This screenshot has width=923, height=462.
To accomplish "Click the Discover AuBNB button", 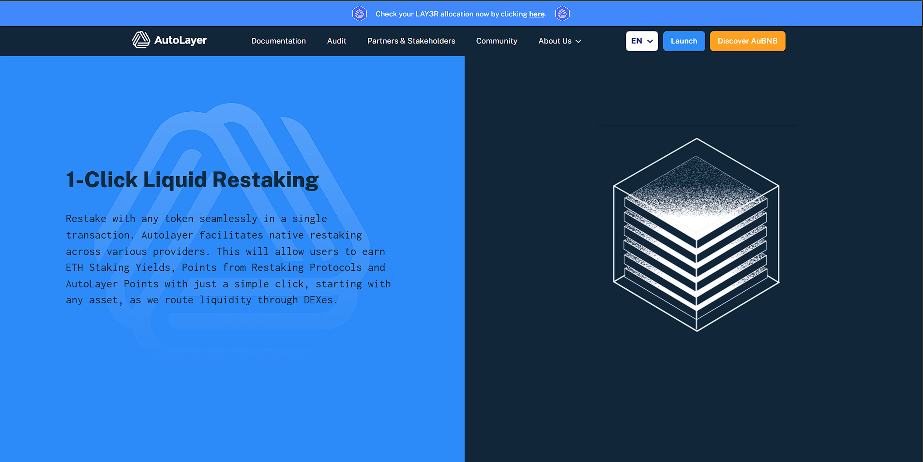I will tap(747, 41).
